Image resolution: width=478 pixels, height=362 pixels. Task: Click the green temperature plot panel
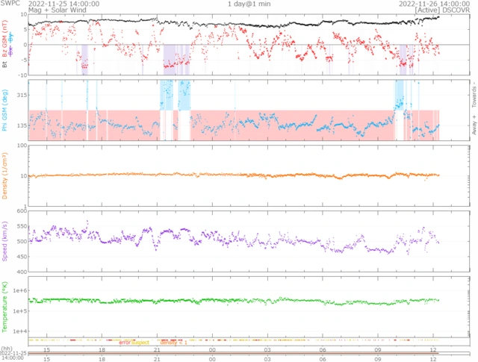click(249, 307)
